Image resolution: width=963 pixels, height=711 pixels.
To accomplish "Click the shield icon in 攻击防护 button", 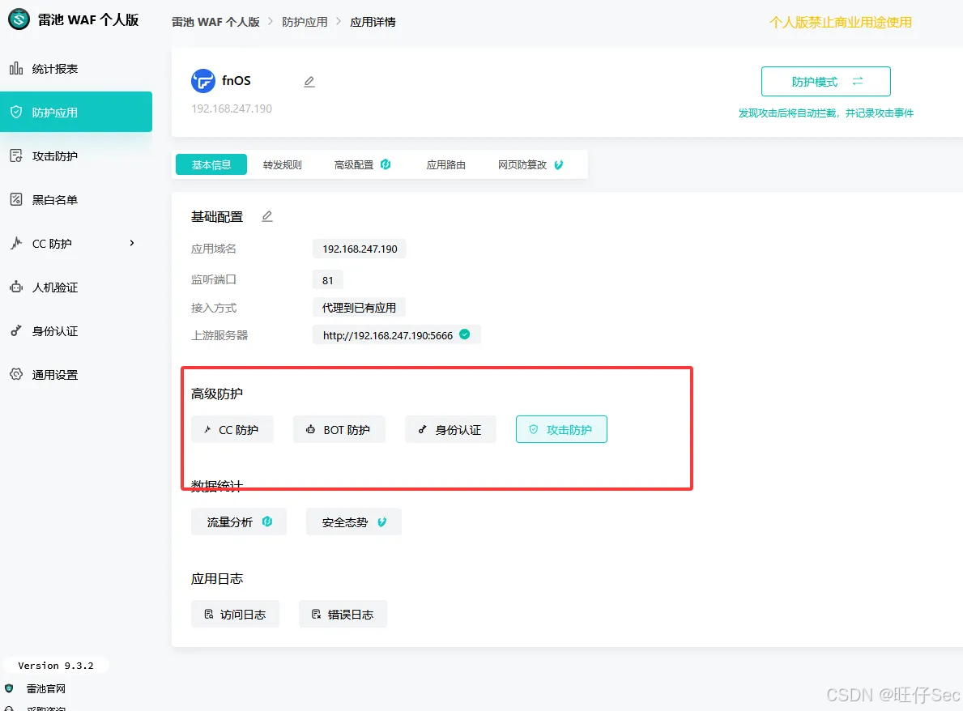I will click(x=534, y=429).
